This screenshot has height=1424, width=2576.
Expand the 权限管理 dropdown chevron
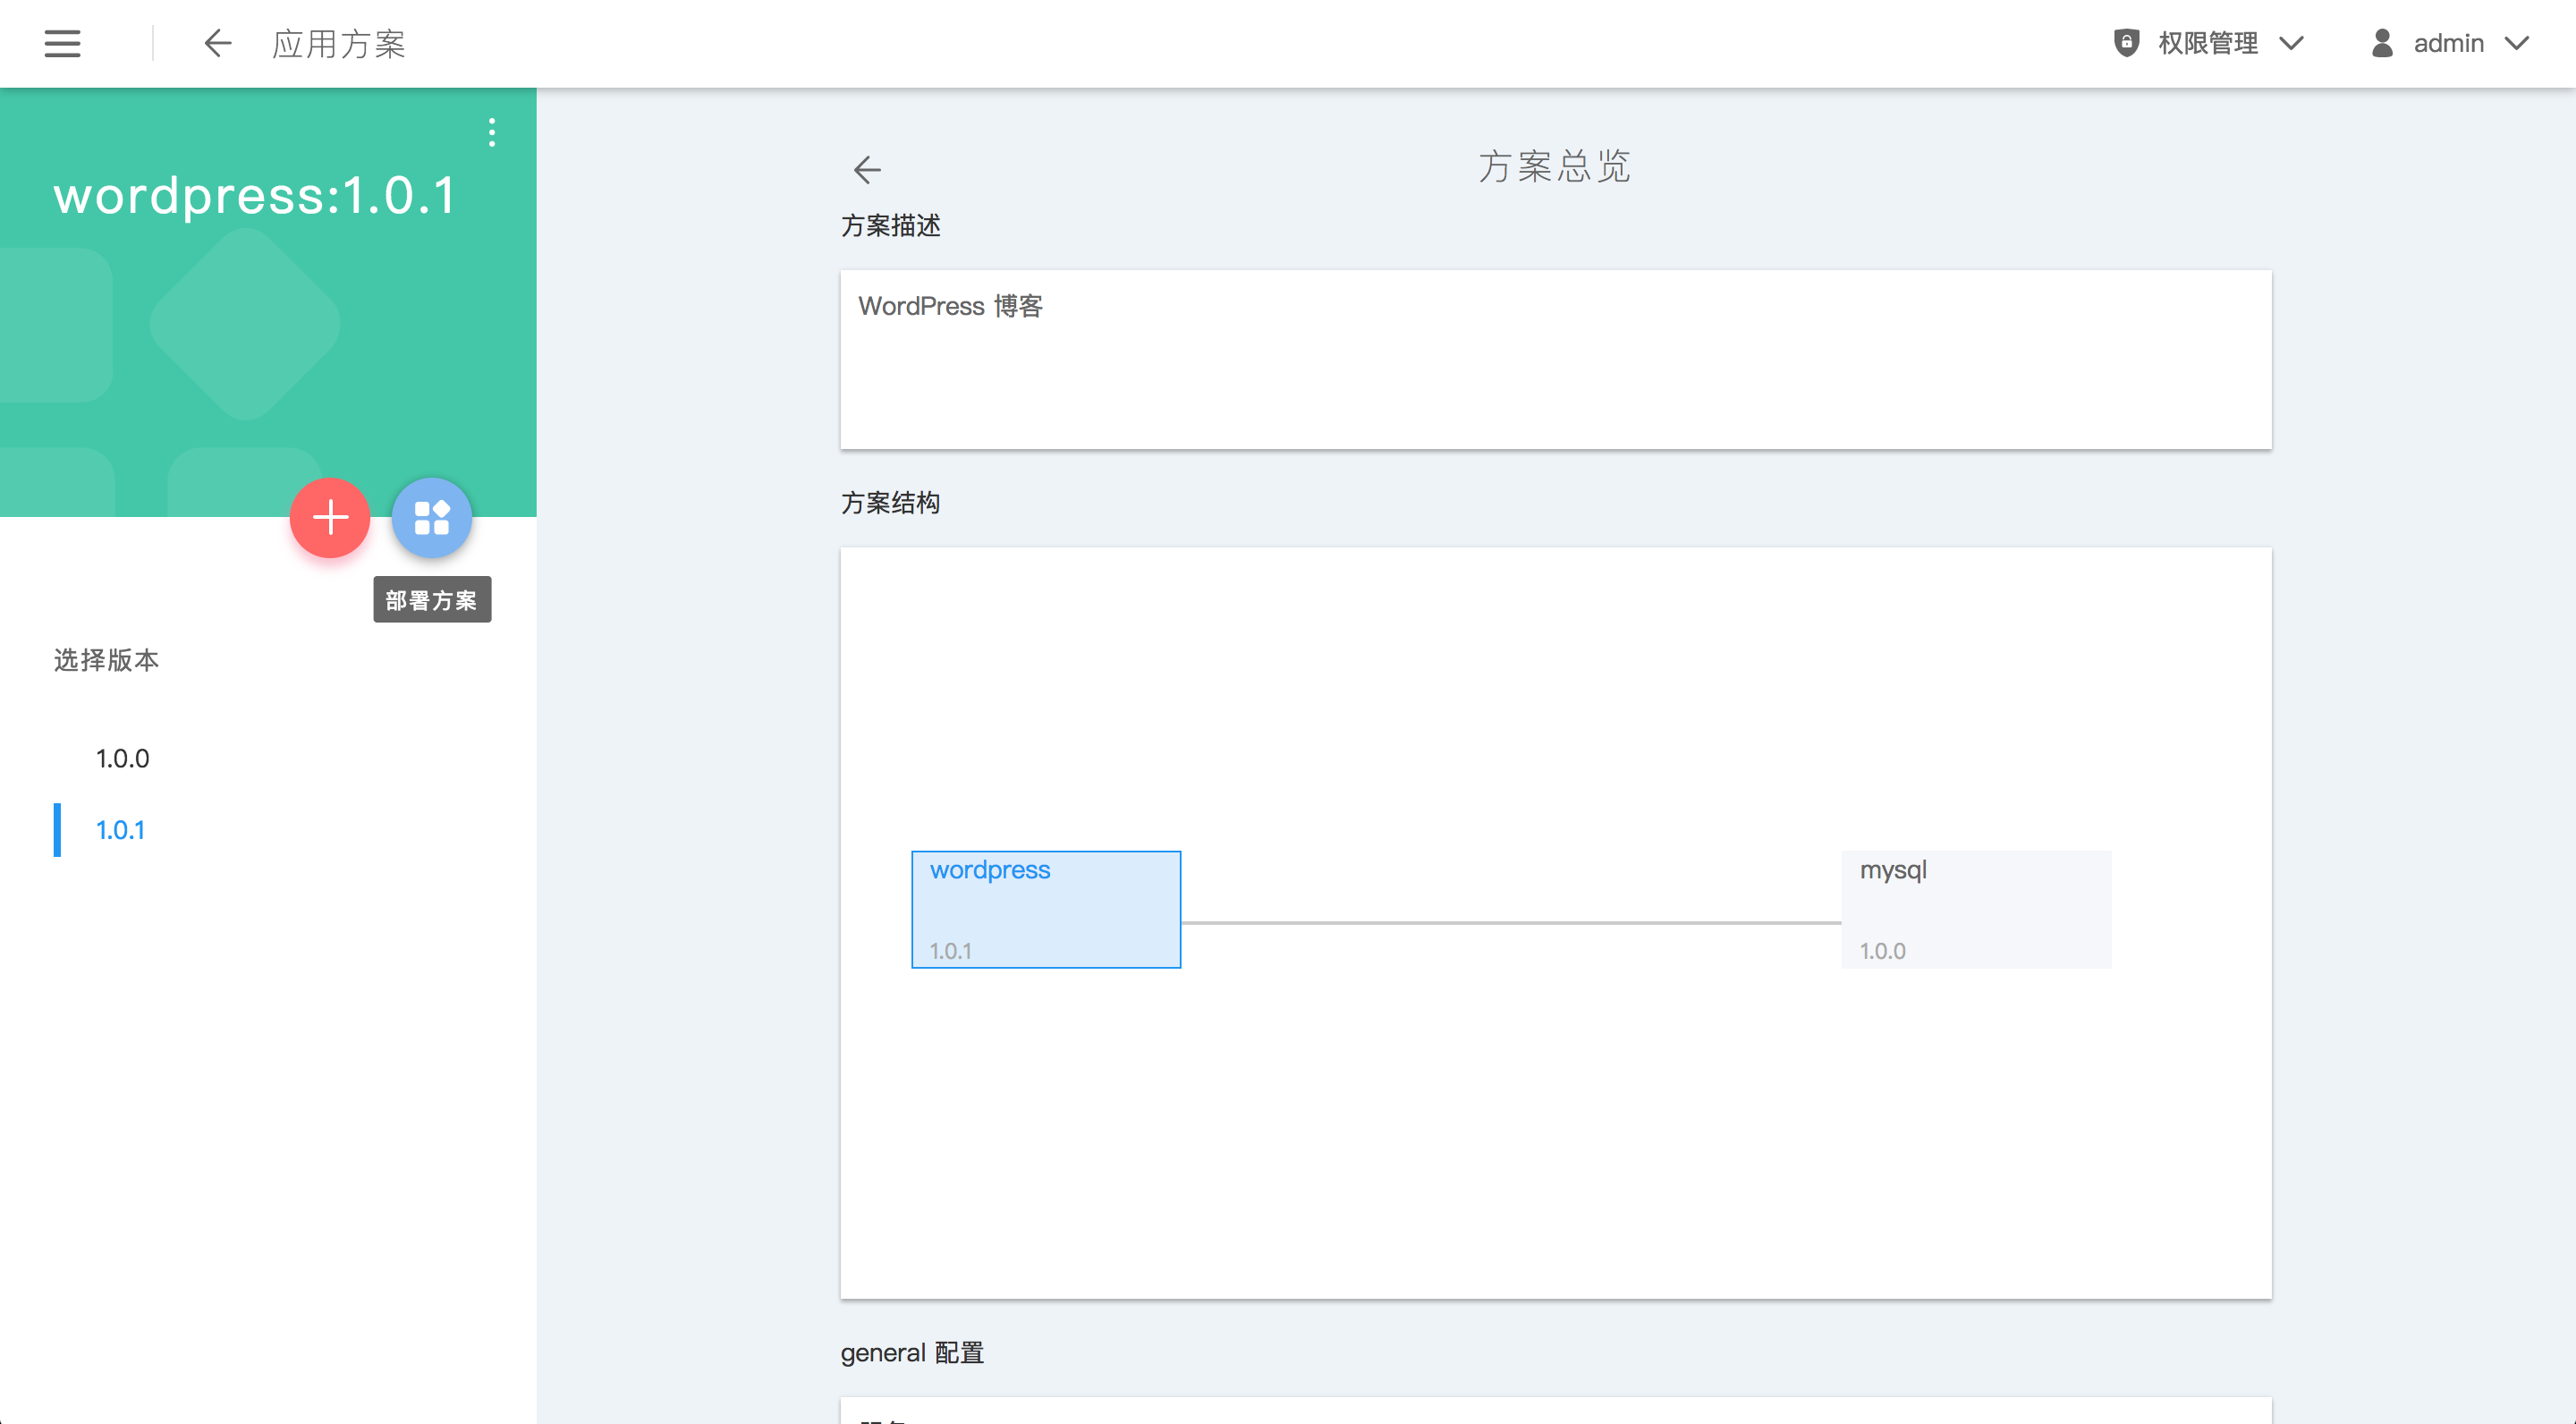pyautogui.click(x=2291, y=43)
